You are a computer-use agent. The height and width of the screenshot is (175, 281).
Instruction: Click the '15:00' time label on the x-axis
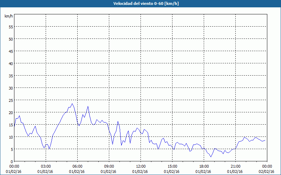172,167
